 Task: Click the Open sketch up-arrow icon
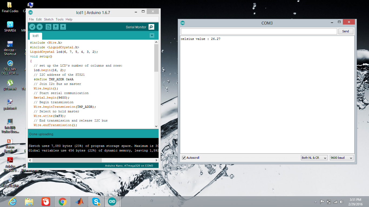[56, 27]
